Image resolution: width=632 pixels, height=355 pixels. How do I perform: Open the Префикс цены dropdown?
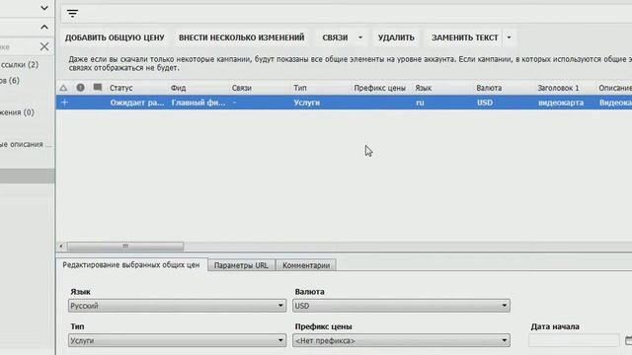click(x=401, y=340)
